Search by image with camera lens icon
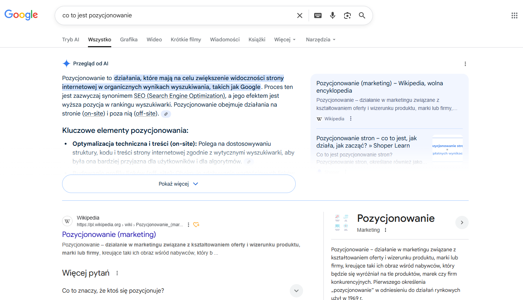 pos(347,15)
